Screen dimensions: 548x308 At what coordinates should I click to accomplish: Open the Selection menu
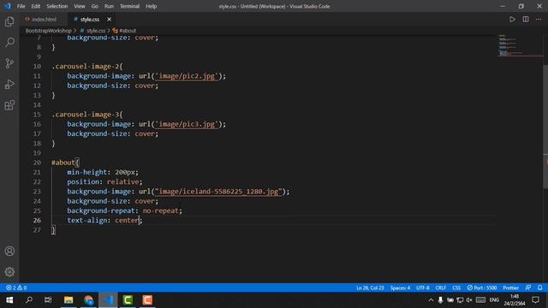point(57,6)
